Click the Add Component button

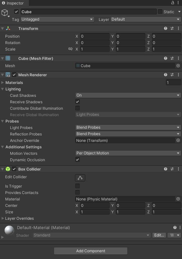coord(91,251)
